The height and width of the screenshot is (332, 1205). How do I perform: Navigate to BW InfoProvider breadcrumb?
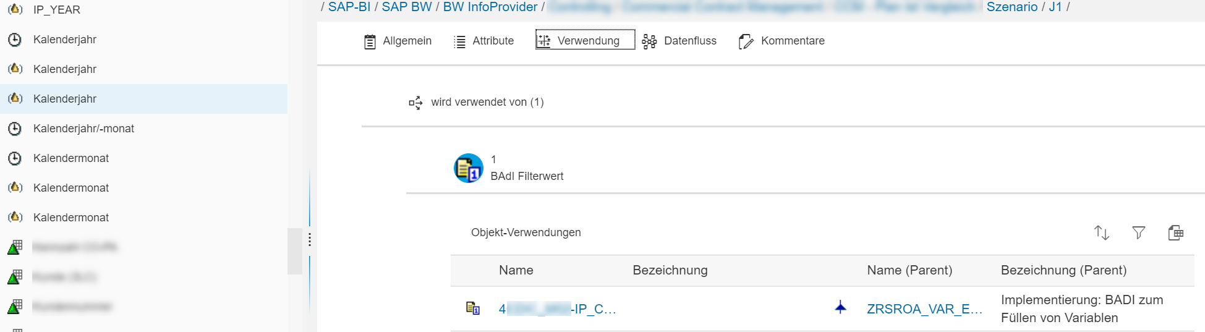490,7
